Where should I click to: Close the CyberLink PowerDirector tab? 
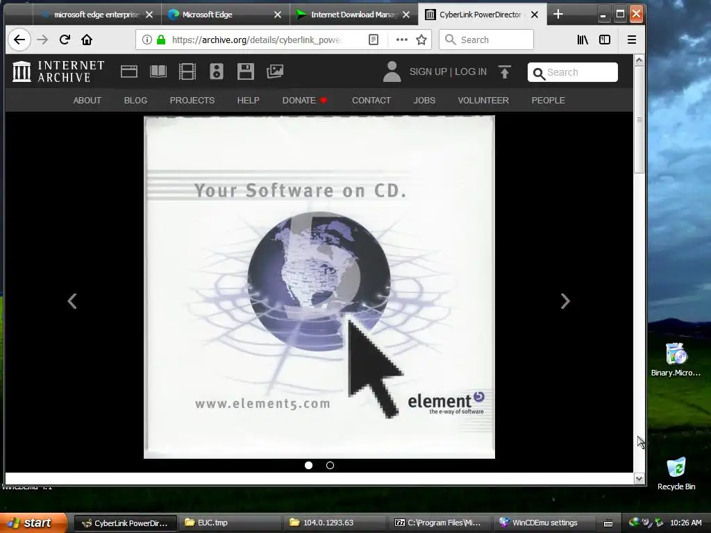[535, 15]
